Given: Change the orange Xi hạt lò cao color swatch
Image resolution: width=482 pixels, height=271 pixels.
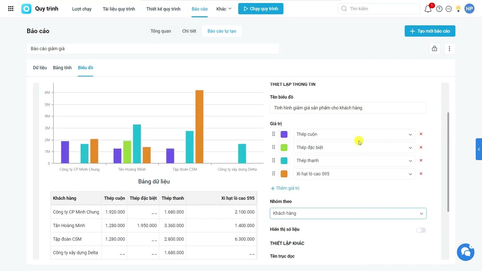Looking at the screenshot, I should point(284,174).
